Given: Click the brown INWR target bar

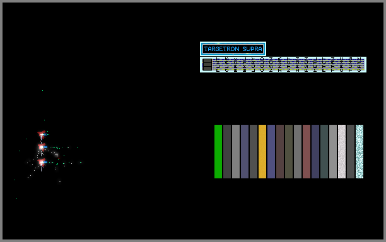Looking at the screenshot, I should [280, 151].
